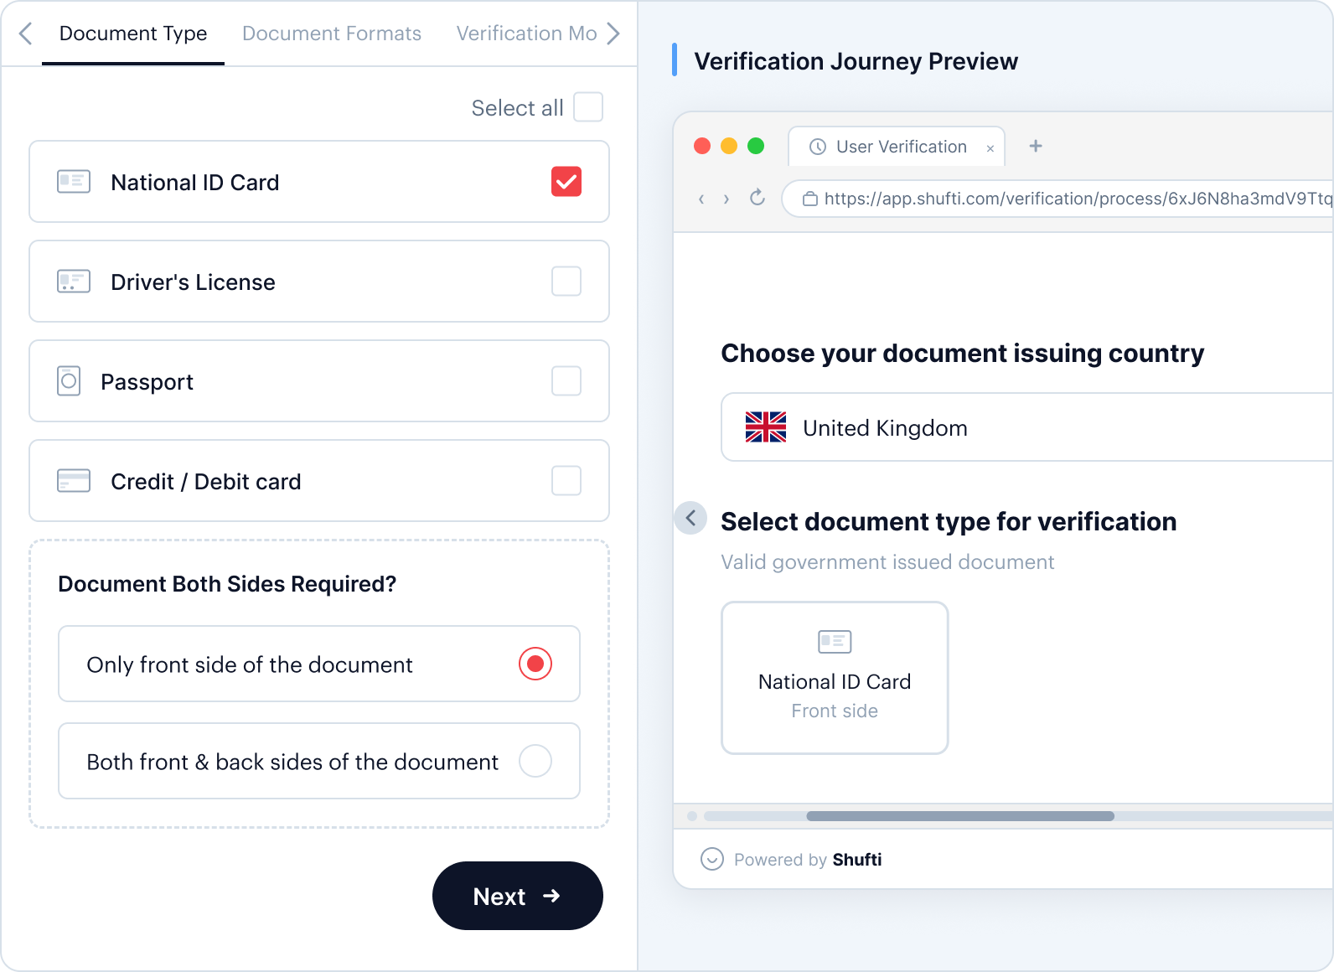Image resolution: width=1334 pixels, height=972 pixels.
Task: Select Both front & back sides radio
Action: [x=535, y=761]
